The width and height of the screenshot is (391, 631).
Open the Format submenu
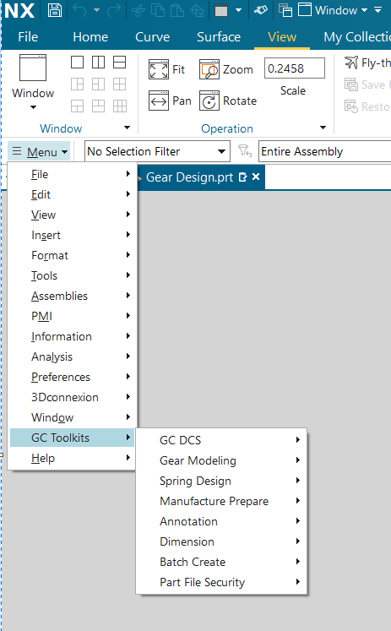click(73, 255)
